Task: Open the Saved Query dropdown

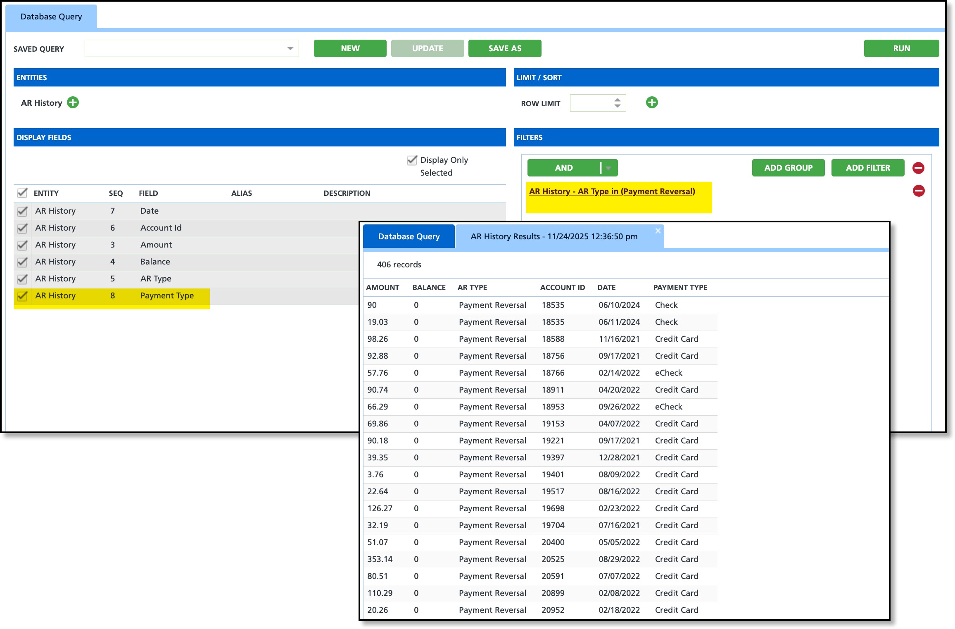Action: (x=290, y=49)
